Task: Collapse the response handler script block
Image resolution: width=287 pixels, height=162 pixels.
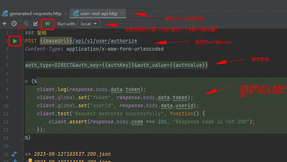Action: click(23, 82)
